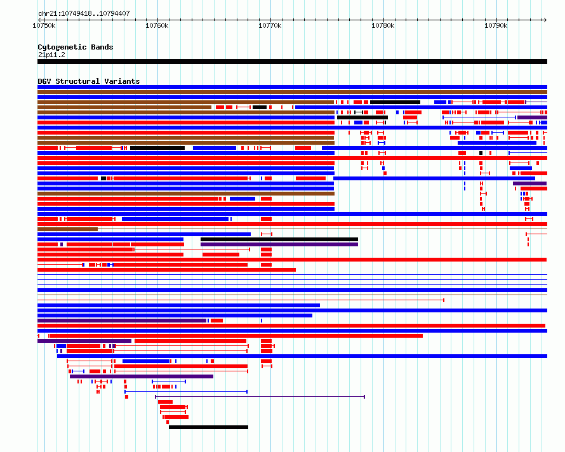565x452 pixels.
Task: Select the tiny black square variant near 10789k
Action: pyautogui.click(x=481, y=153)
